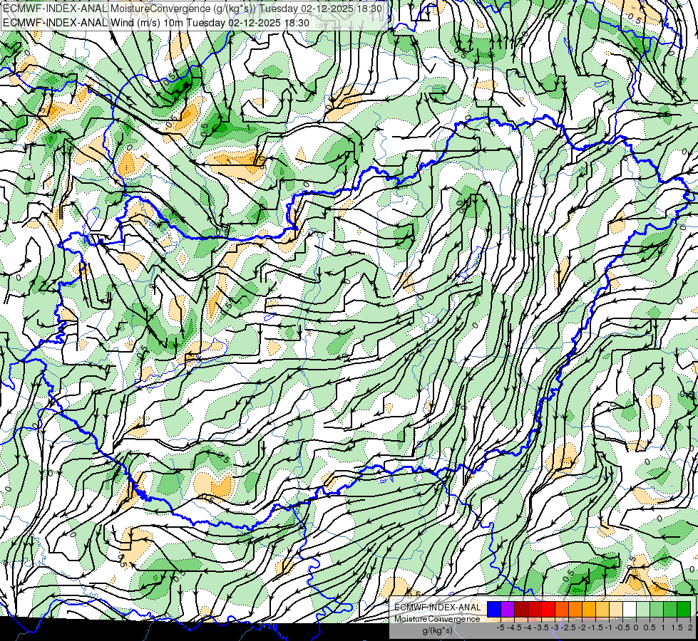Click the palest green swatch next to white
This screenshot has width=698, height=641.
[x=643, y=610]
